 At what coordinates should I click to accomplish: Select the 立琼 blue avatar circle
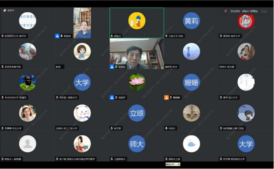coord(137,113)
